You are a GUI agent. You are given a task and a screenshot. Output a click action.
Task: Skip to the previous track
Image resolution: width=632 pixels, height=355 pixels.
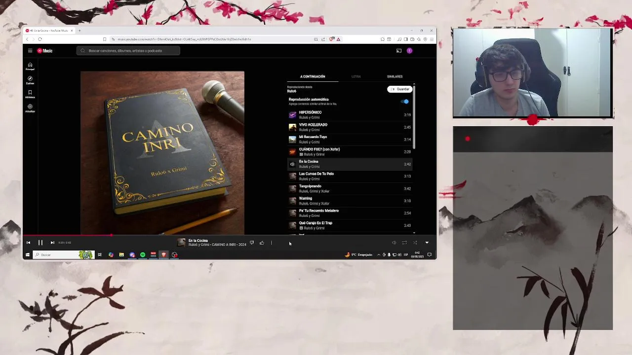pyautogui.click(x=28, y=243)
